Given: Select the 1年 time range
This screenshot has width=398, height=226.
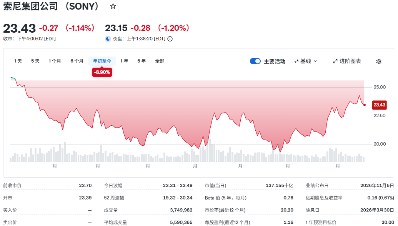Looking at the screenshot, I should pyautogui.click(x=124, y=61).
